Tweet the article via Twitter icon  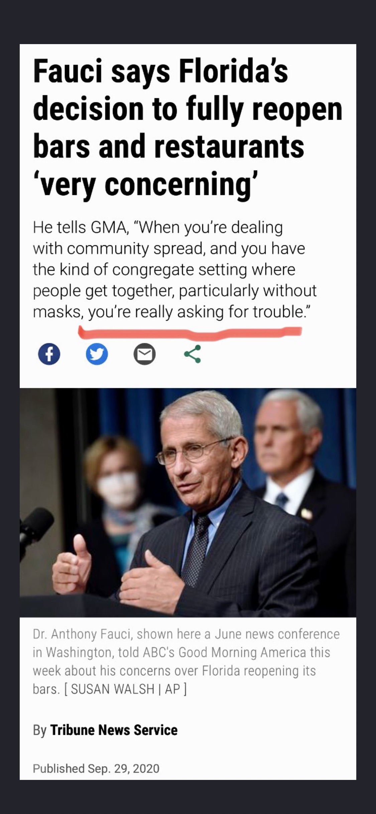(x=97, y=354)
